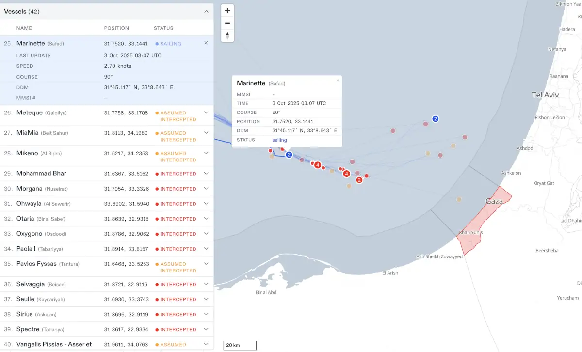Click the blue cluster marker below the popup
The image size is (582, 352).
coord(289,155)
